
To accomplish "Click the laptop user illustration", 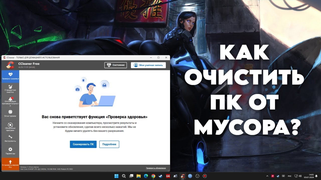I will [x=97, y=95].
